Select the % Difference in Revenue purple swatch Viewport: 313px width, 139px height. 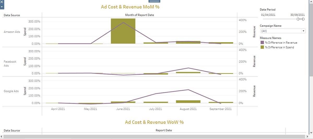[262, 42]
